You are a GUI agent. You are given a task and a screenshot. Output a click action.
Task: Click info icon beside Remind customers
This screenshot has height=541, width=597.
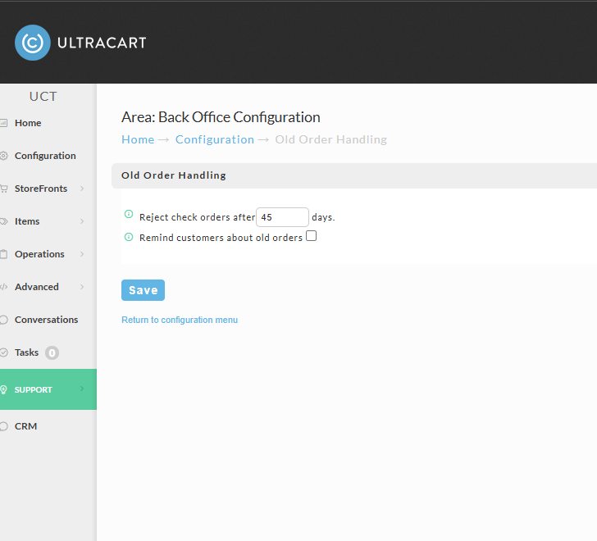[129, 238]
